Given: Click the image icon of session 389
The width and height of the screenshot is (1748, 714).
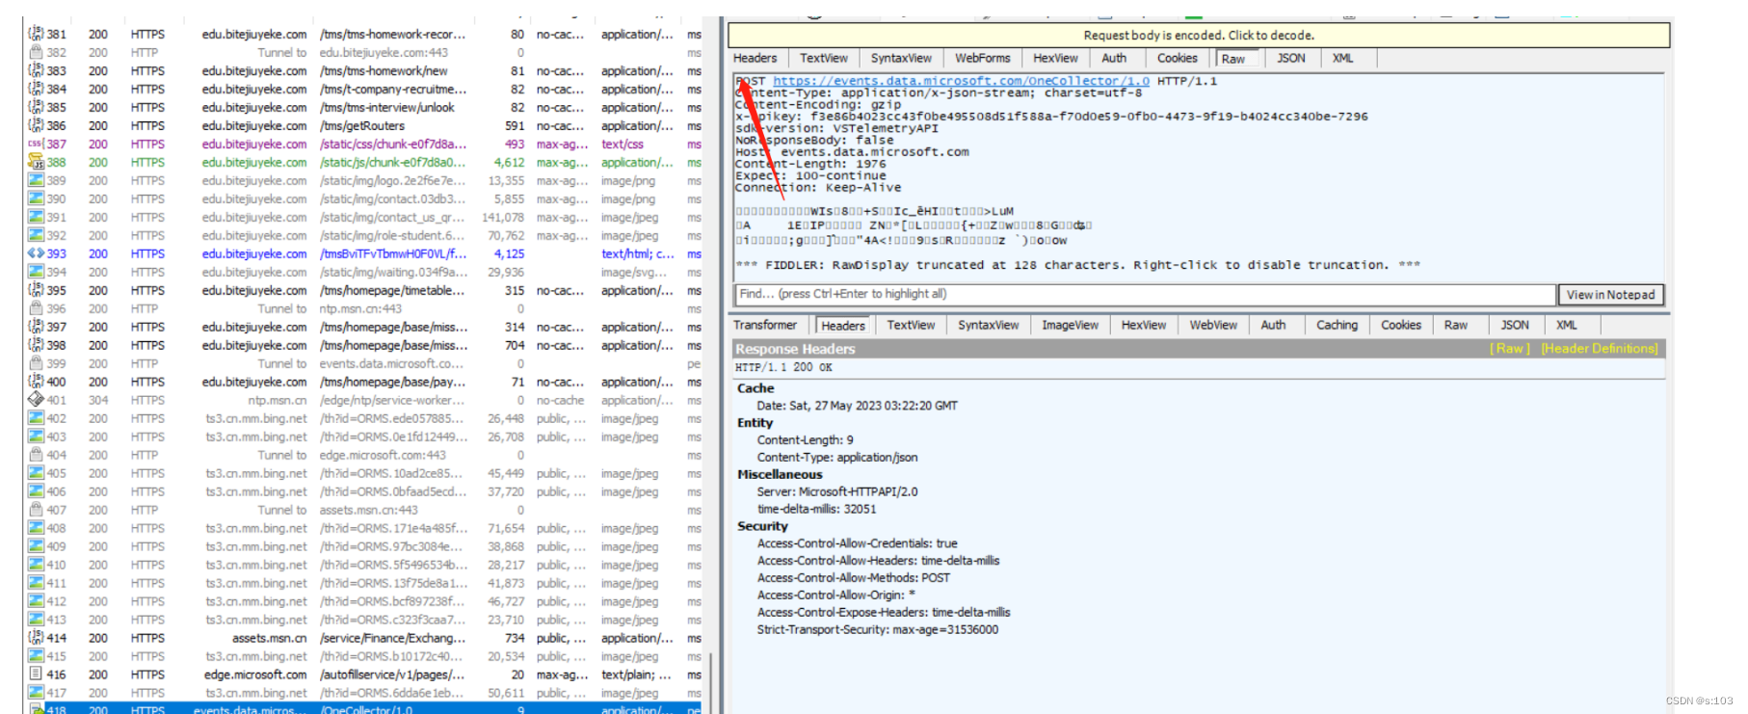Looking at the screenshot, I should [x=36, y=180].
